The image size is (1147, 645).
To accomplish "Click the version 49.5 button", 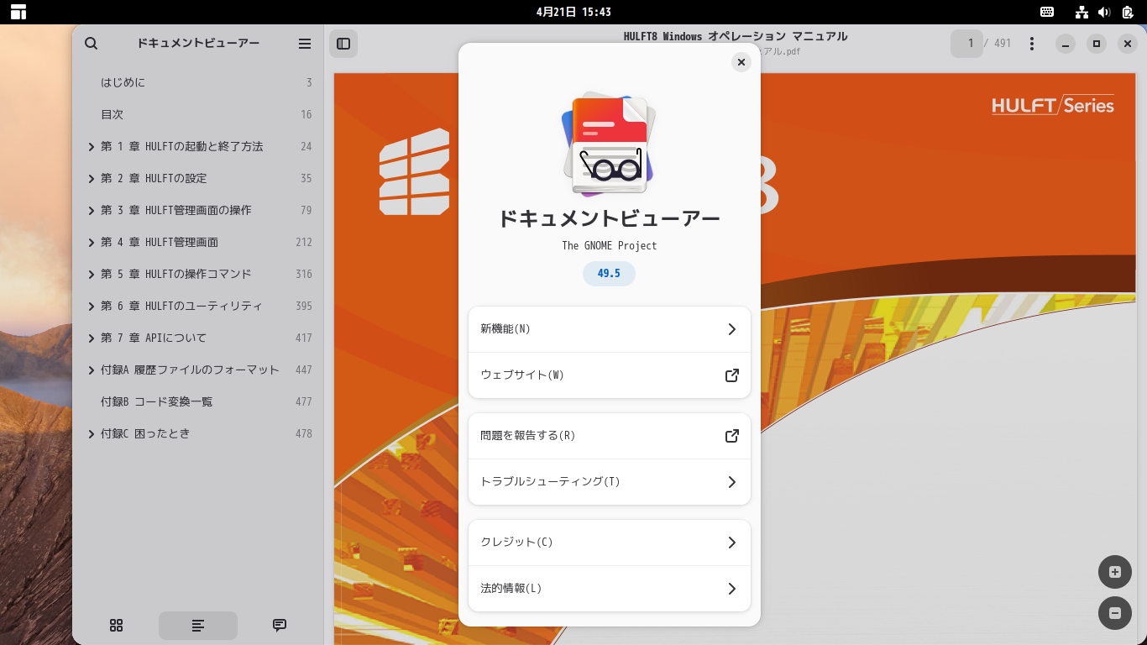I will click(x=609, y=274).
